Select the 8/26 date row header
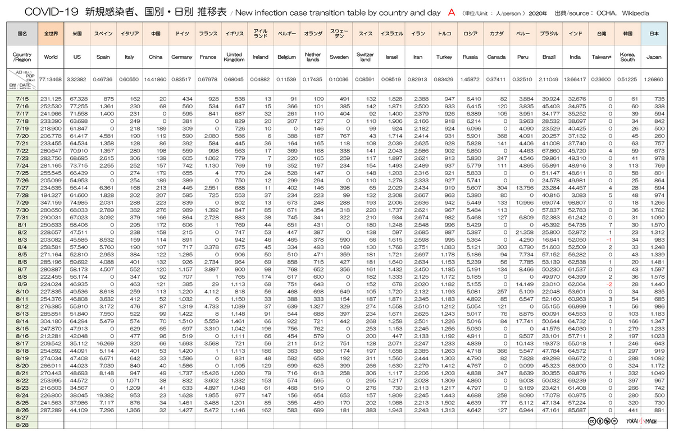Image resolution: width=674 pixels, height=433 pixels. [x=22, y=410]
